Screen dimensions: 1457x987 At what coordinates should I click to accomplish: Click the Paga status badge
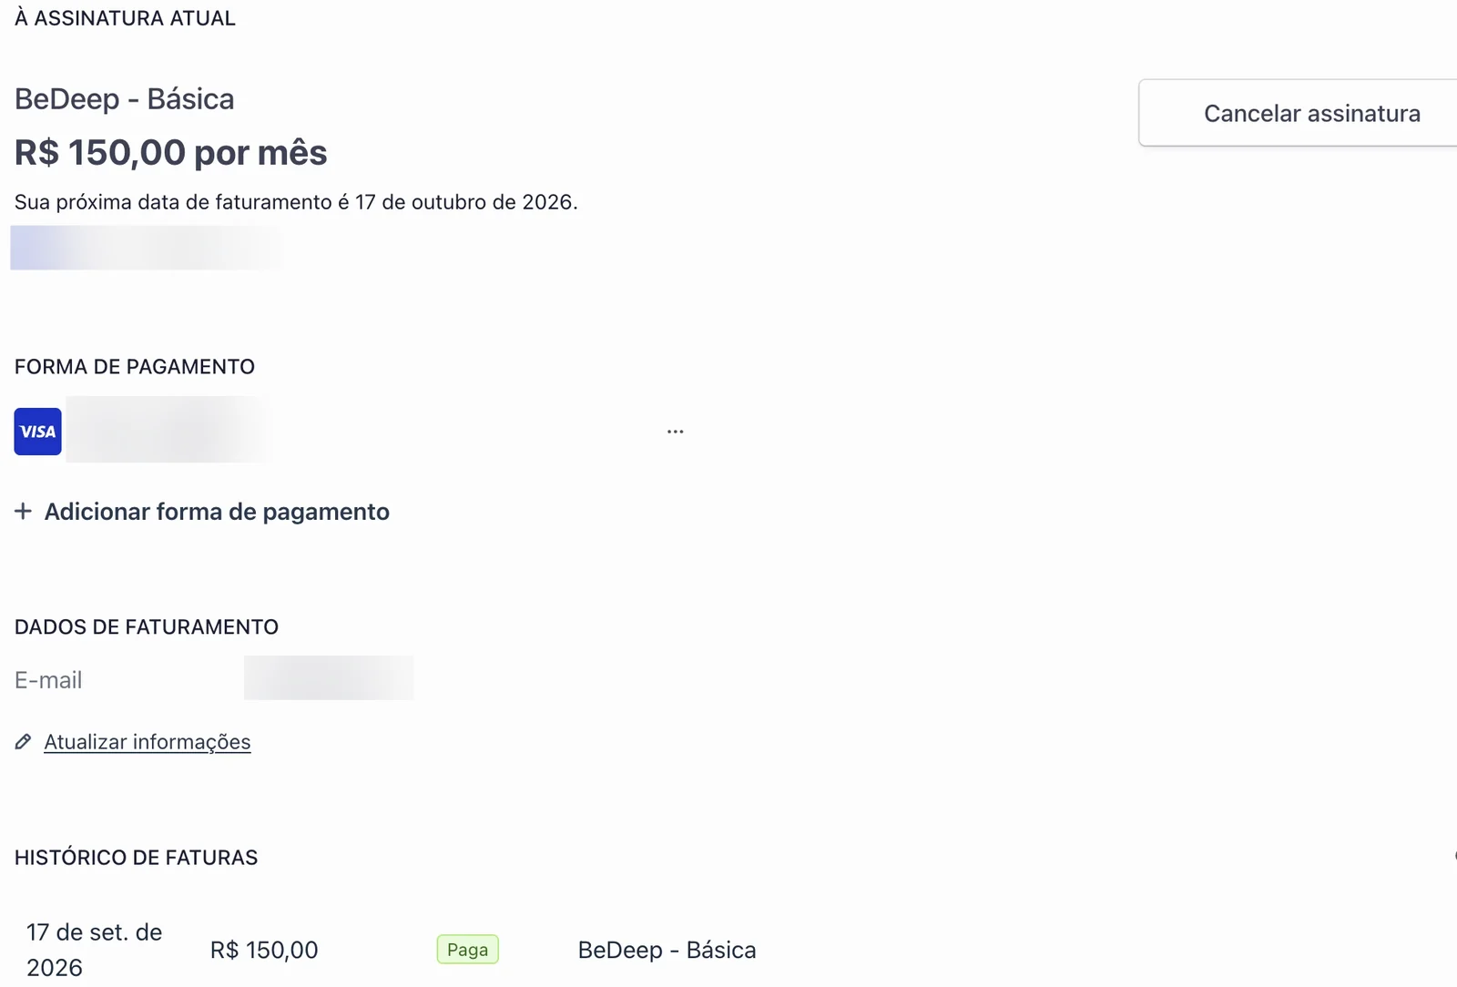pyautogui.click(x=467, y=950)
